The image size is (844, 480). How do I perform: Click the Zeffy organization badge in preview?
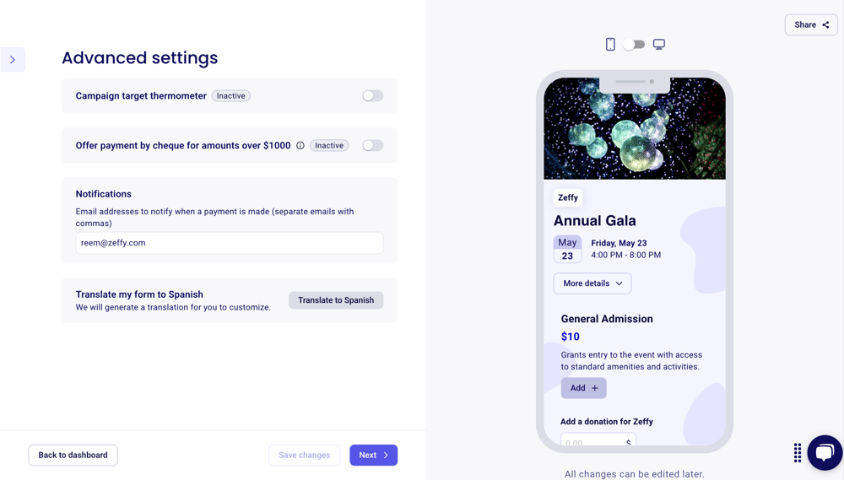568,197
